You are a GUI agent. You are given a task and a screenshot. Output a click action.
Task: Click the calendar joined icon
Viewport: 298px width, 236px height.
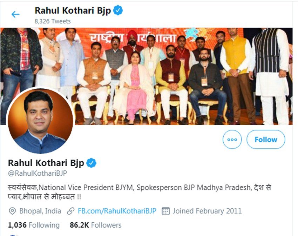[x=166, y=211]
